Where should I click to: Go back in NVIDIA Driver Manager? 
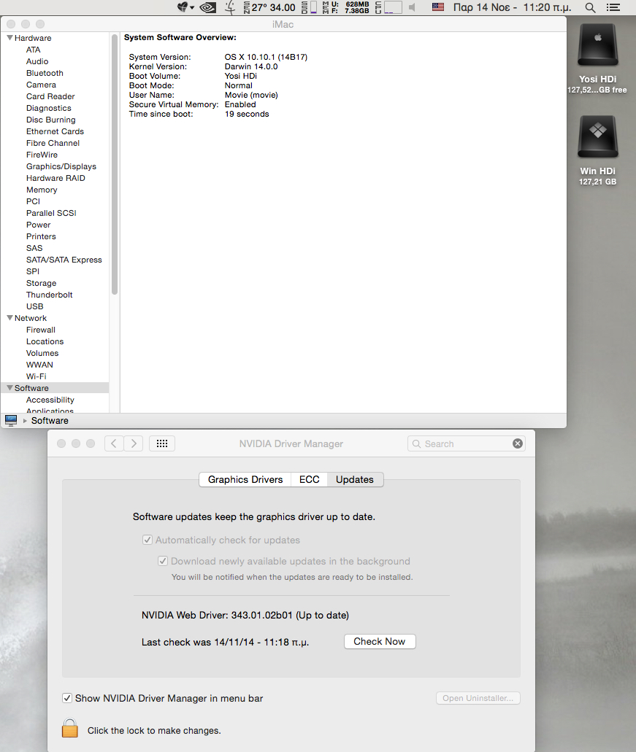pos(114,443)
